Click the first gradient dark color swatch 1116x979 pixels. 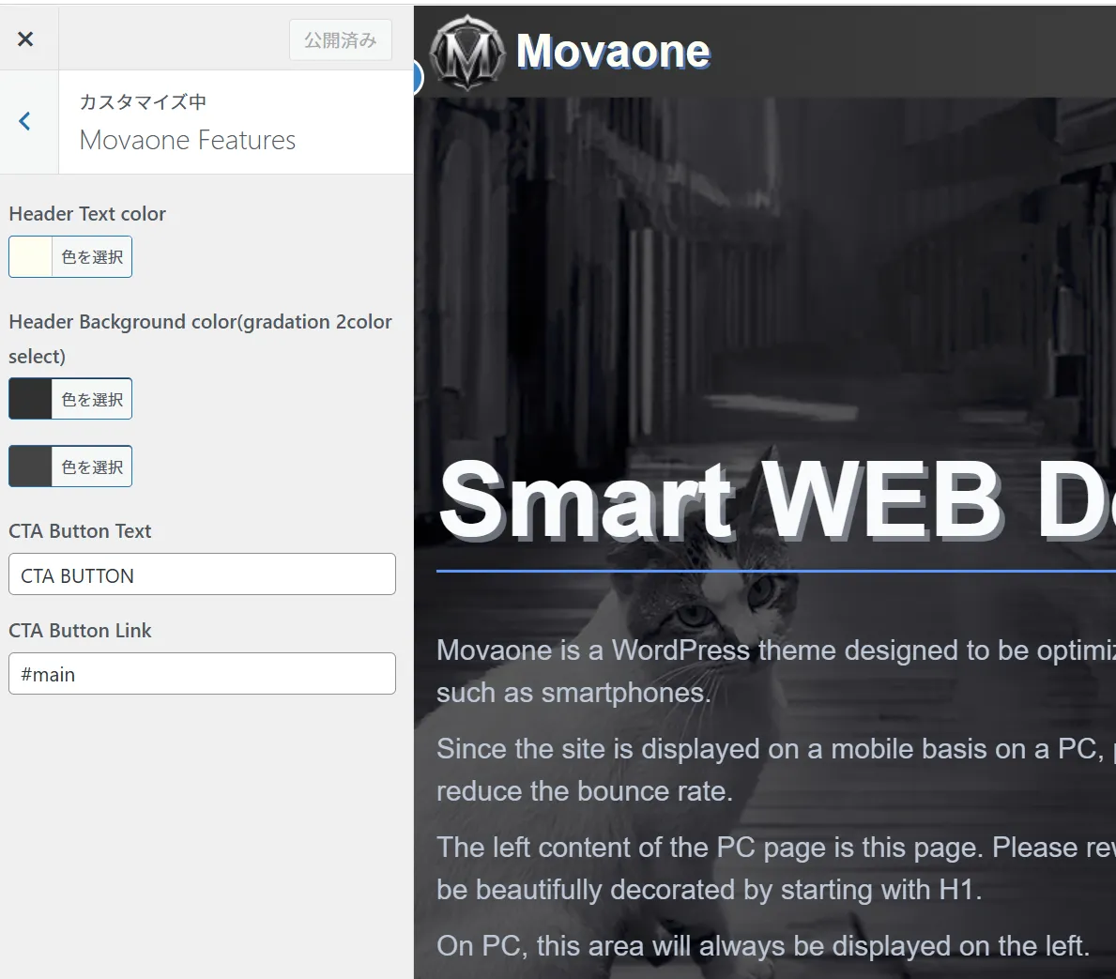[x=31, y=399]
